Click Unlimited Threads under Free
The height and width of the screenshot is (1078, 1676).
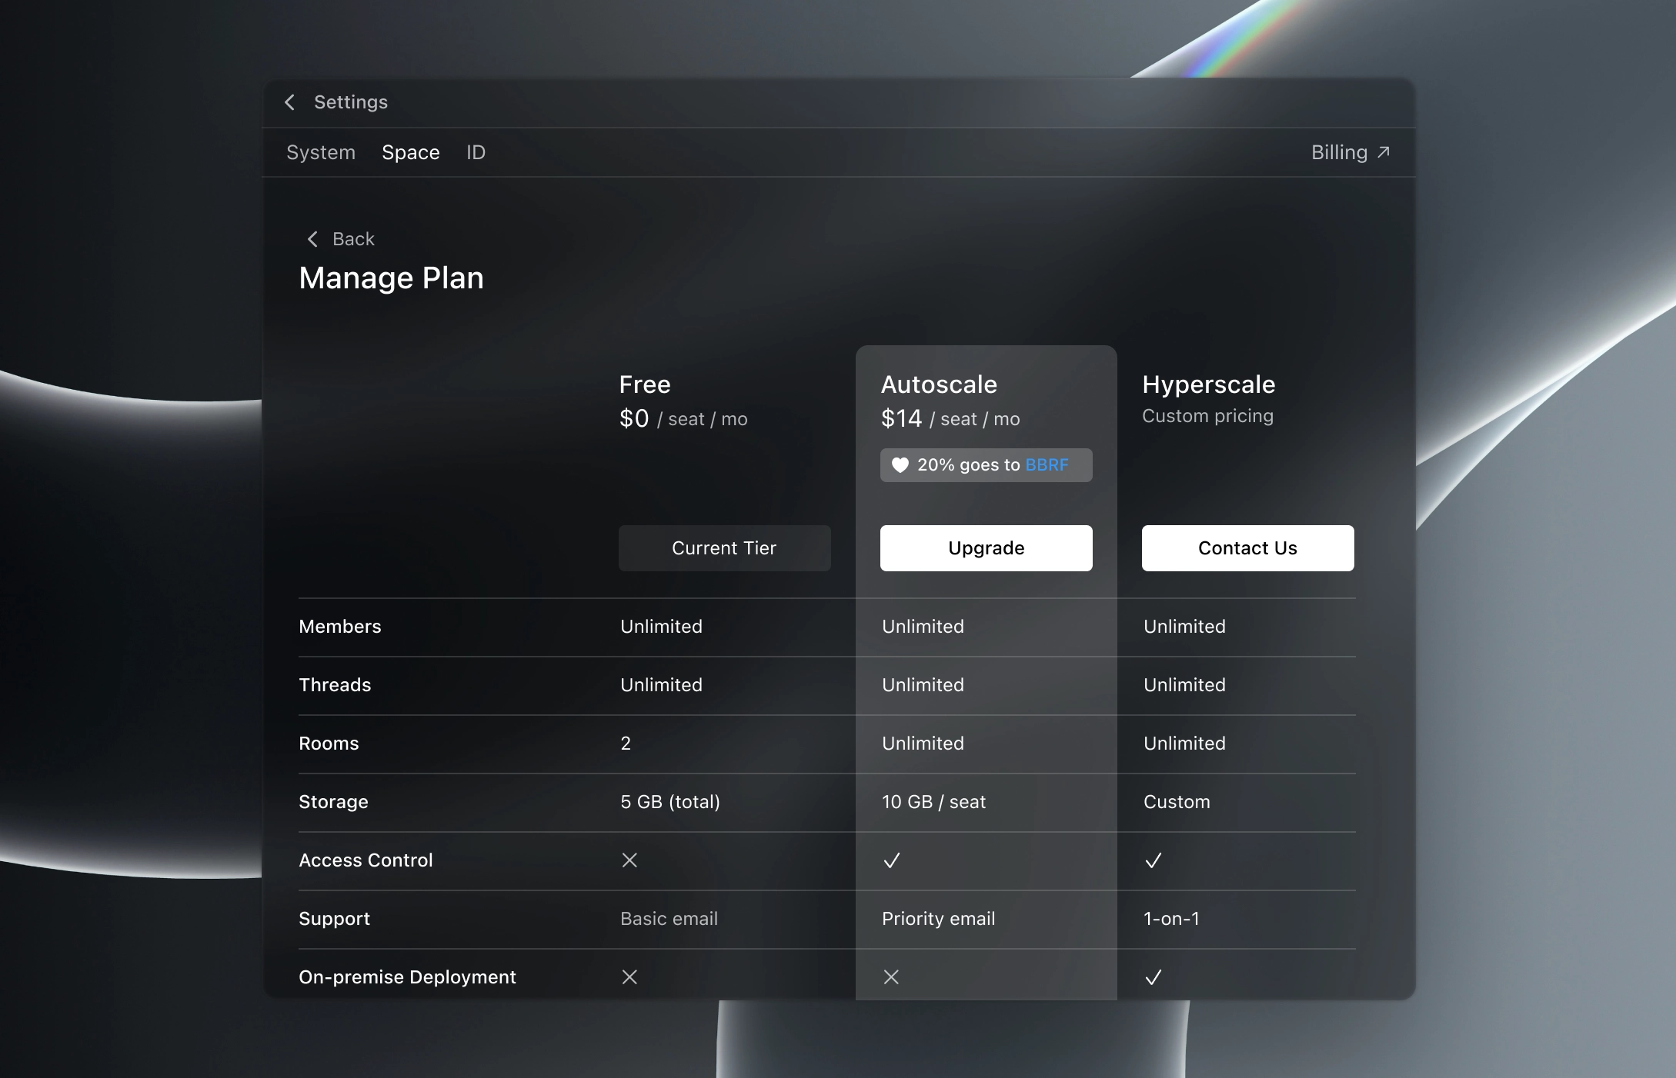(x=661, y=685)
